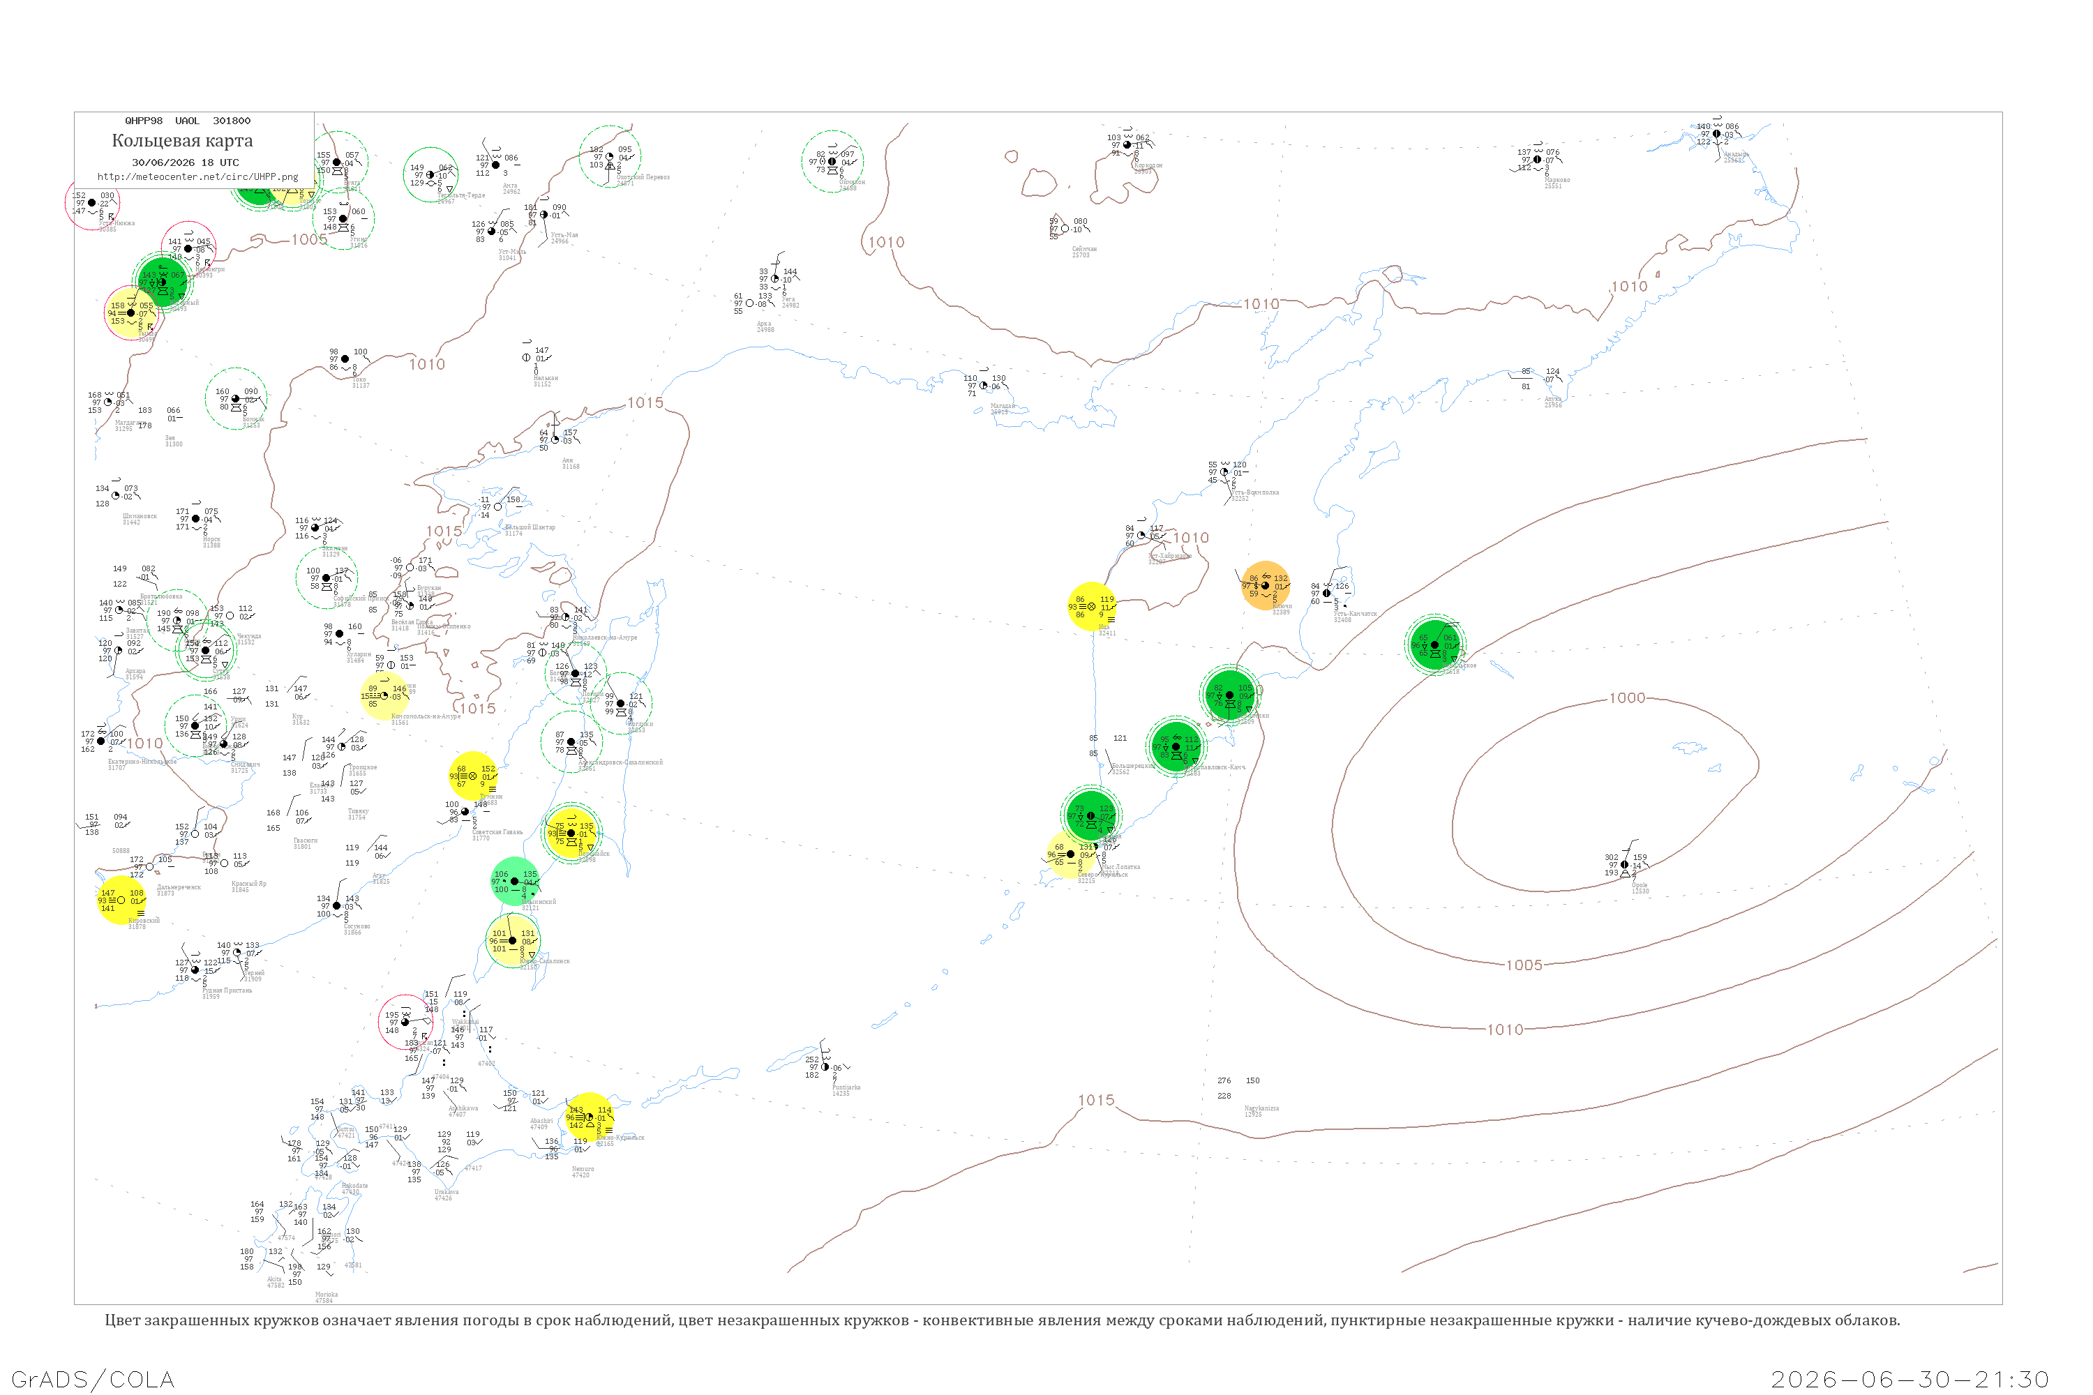Image resolution: width=2093 pixels, height=1395 pixels.
Task: Click the station number "50888"
Action: point(120,850)
